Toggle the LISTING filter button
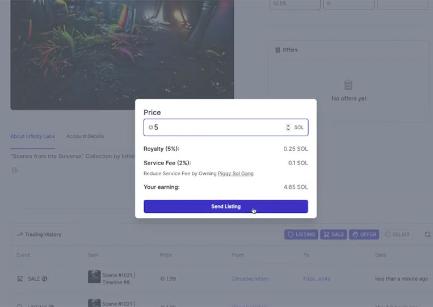Image resolution: width=433 pixels, height=307 pixels. pos(301,234)
